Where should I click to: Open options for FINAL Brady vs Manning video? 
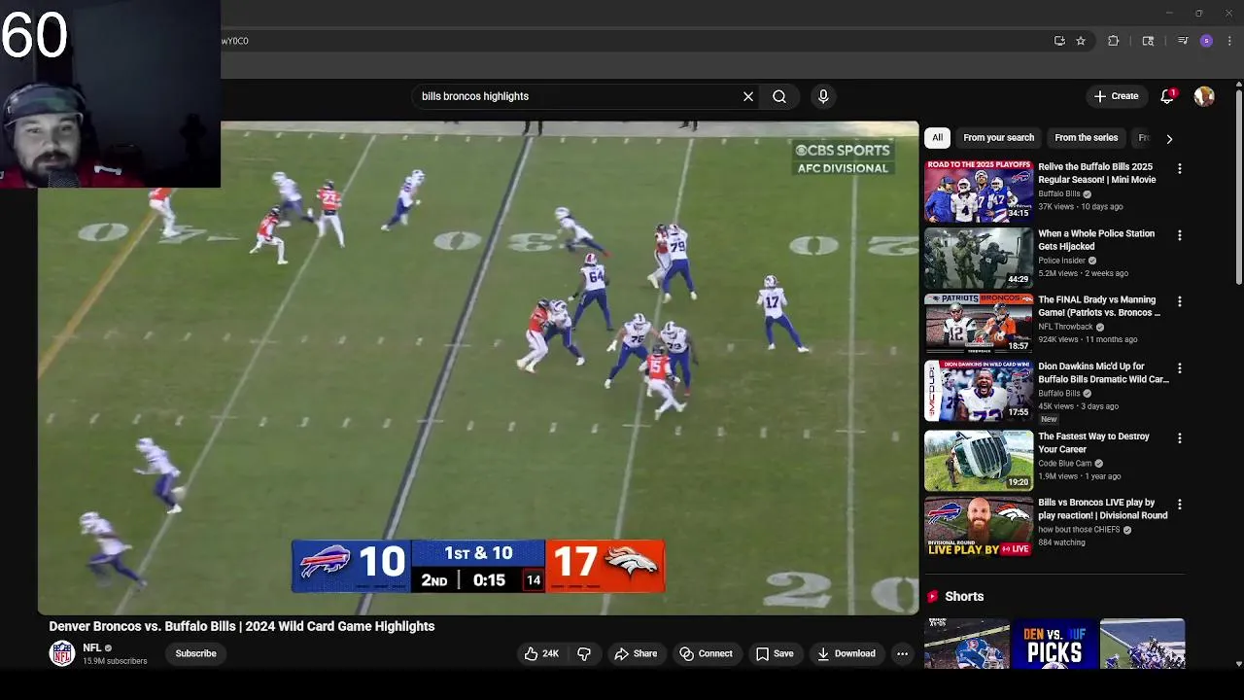click(1180, 301)
